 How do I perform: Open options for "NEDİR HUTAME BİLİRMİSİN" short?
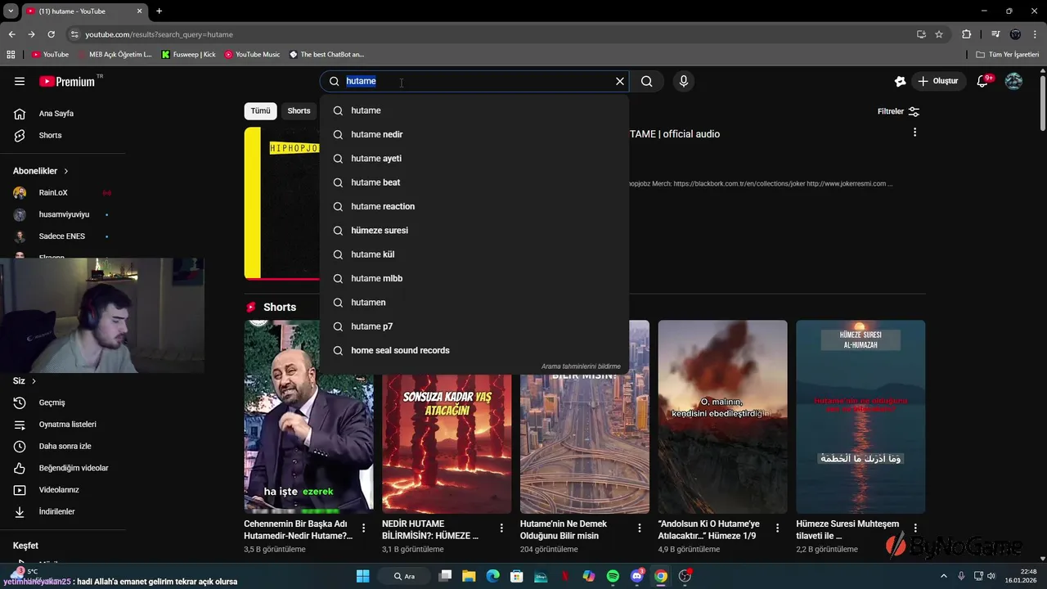coord(501,528)
